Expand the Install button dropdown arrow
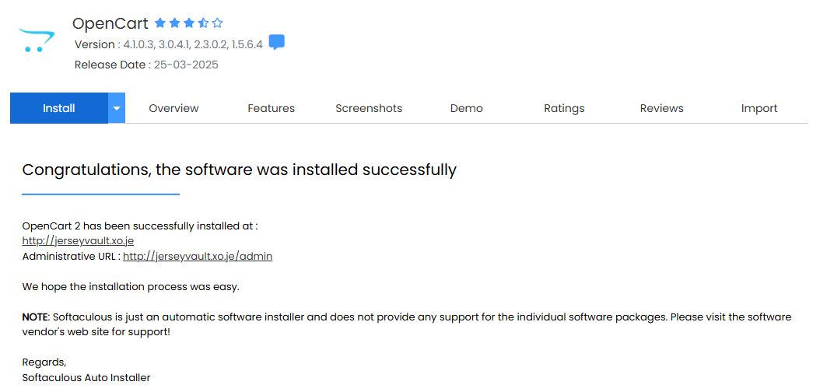The image size is (834, 392). click(117, 108)
